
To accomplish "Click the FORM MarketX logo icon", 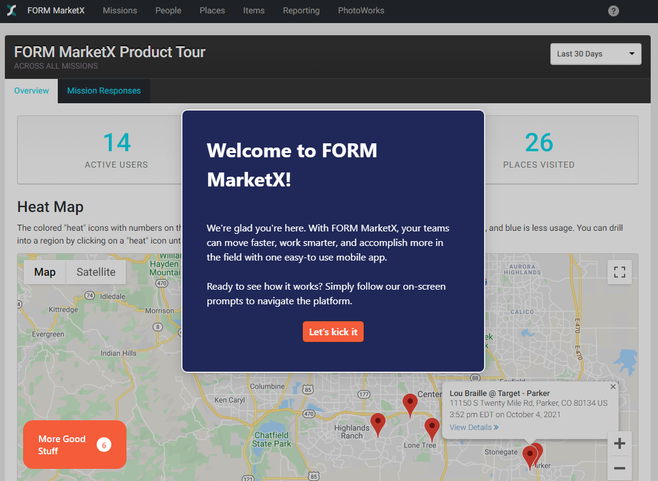I will tap(12, 10).
